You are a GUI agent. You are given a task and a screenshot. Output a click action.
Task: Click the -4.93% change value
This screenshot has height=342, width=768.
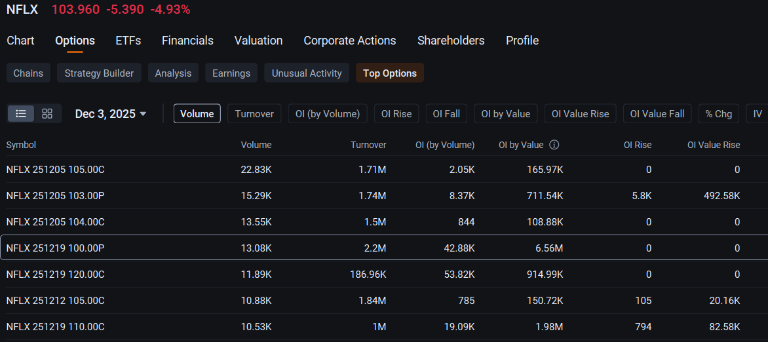170,9
